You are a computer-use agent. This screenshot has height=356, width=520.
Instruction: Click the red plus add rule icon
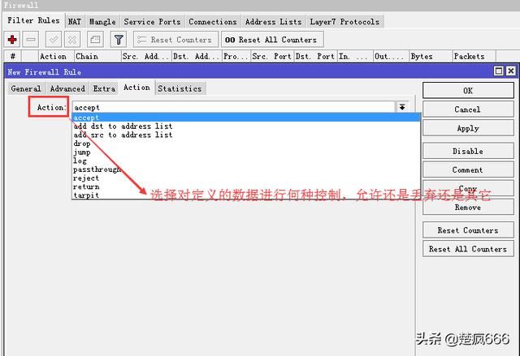point(12,40)
